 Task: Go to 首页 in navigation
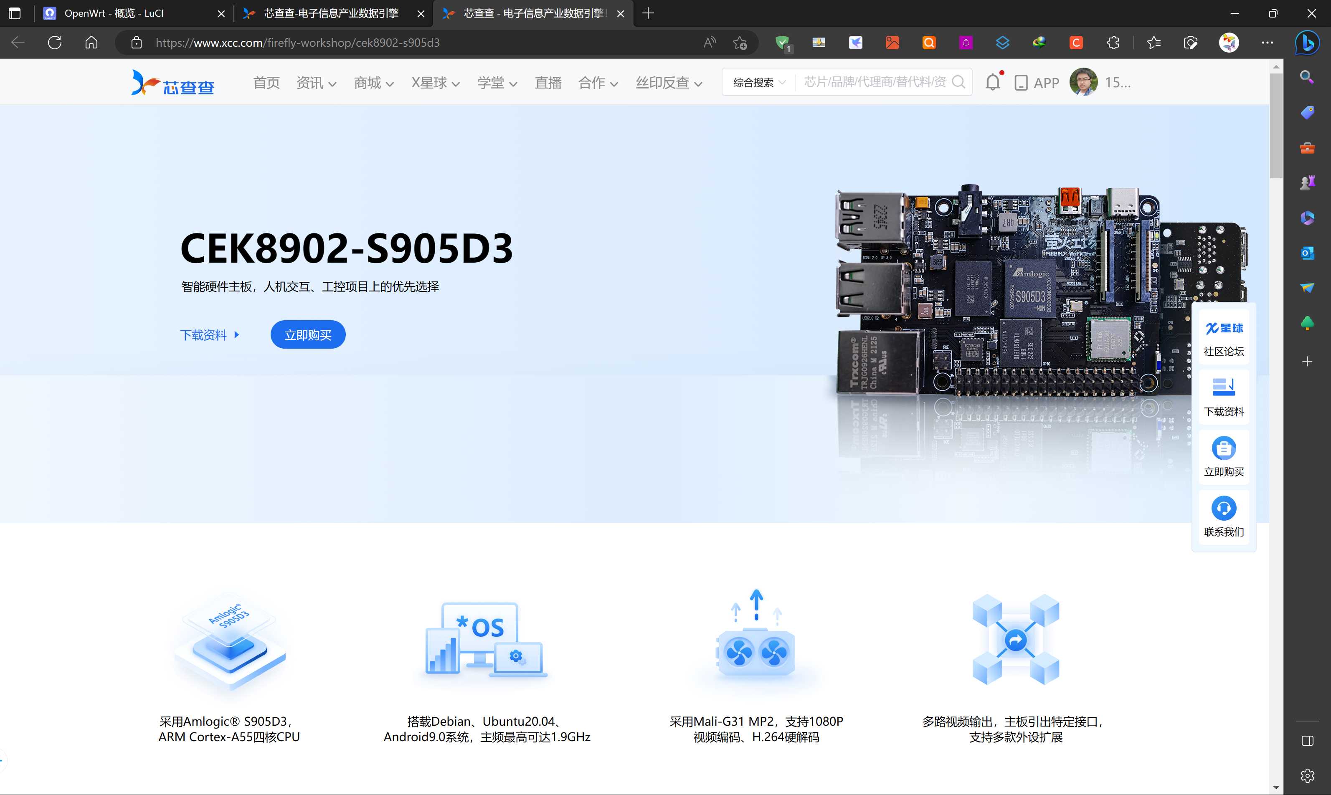tap(266, 83)
